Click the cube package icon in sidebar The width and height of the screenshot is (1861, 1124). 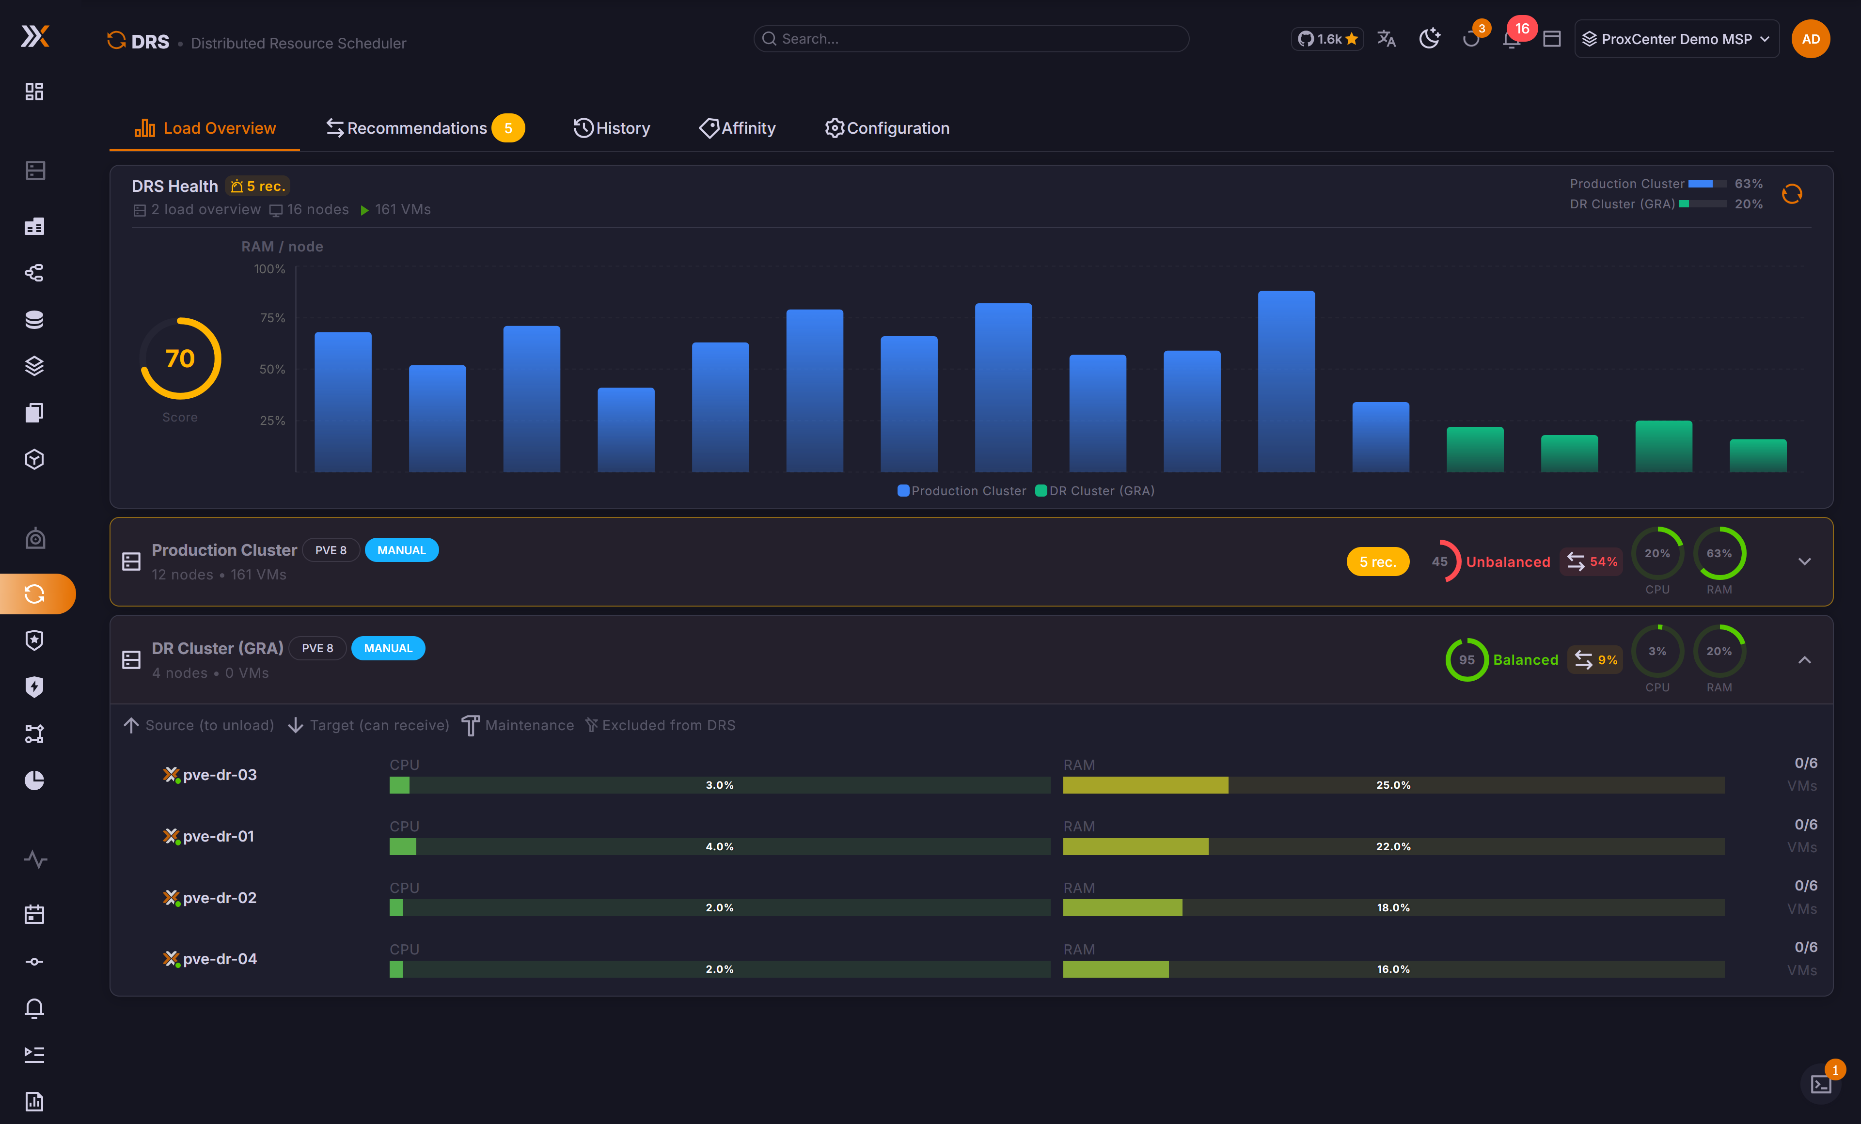(x=34, y=460)
